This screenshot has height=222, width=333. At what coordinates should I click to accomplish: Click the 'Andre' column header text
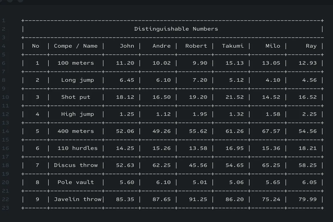161,46
